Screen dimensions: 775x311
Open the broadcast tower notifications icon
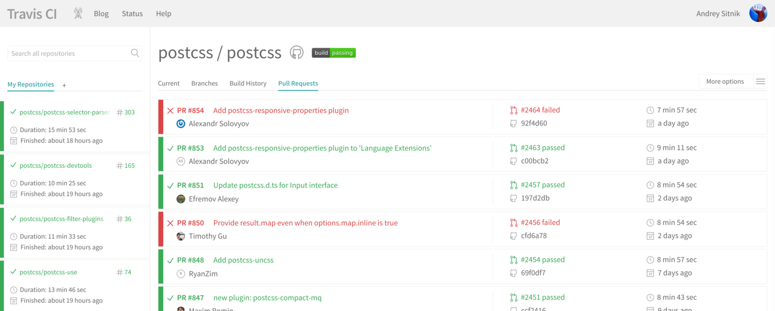pyautogui.click(x=78, y=13)
